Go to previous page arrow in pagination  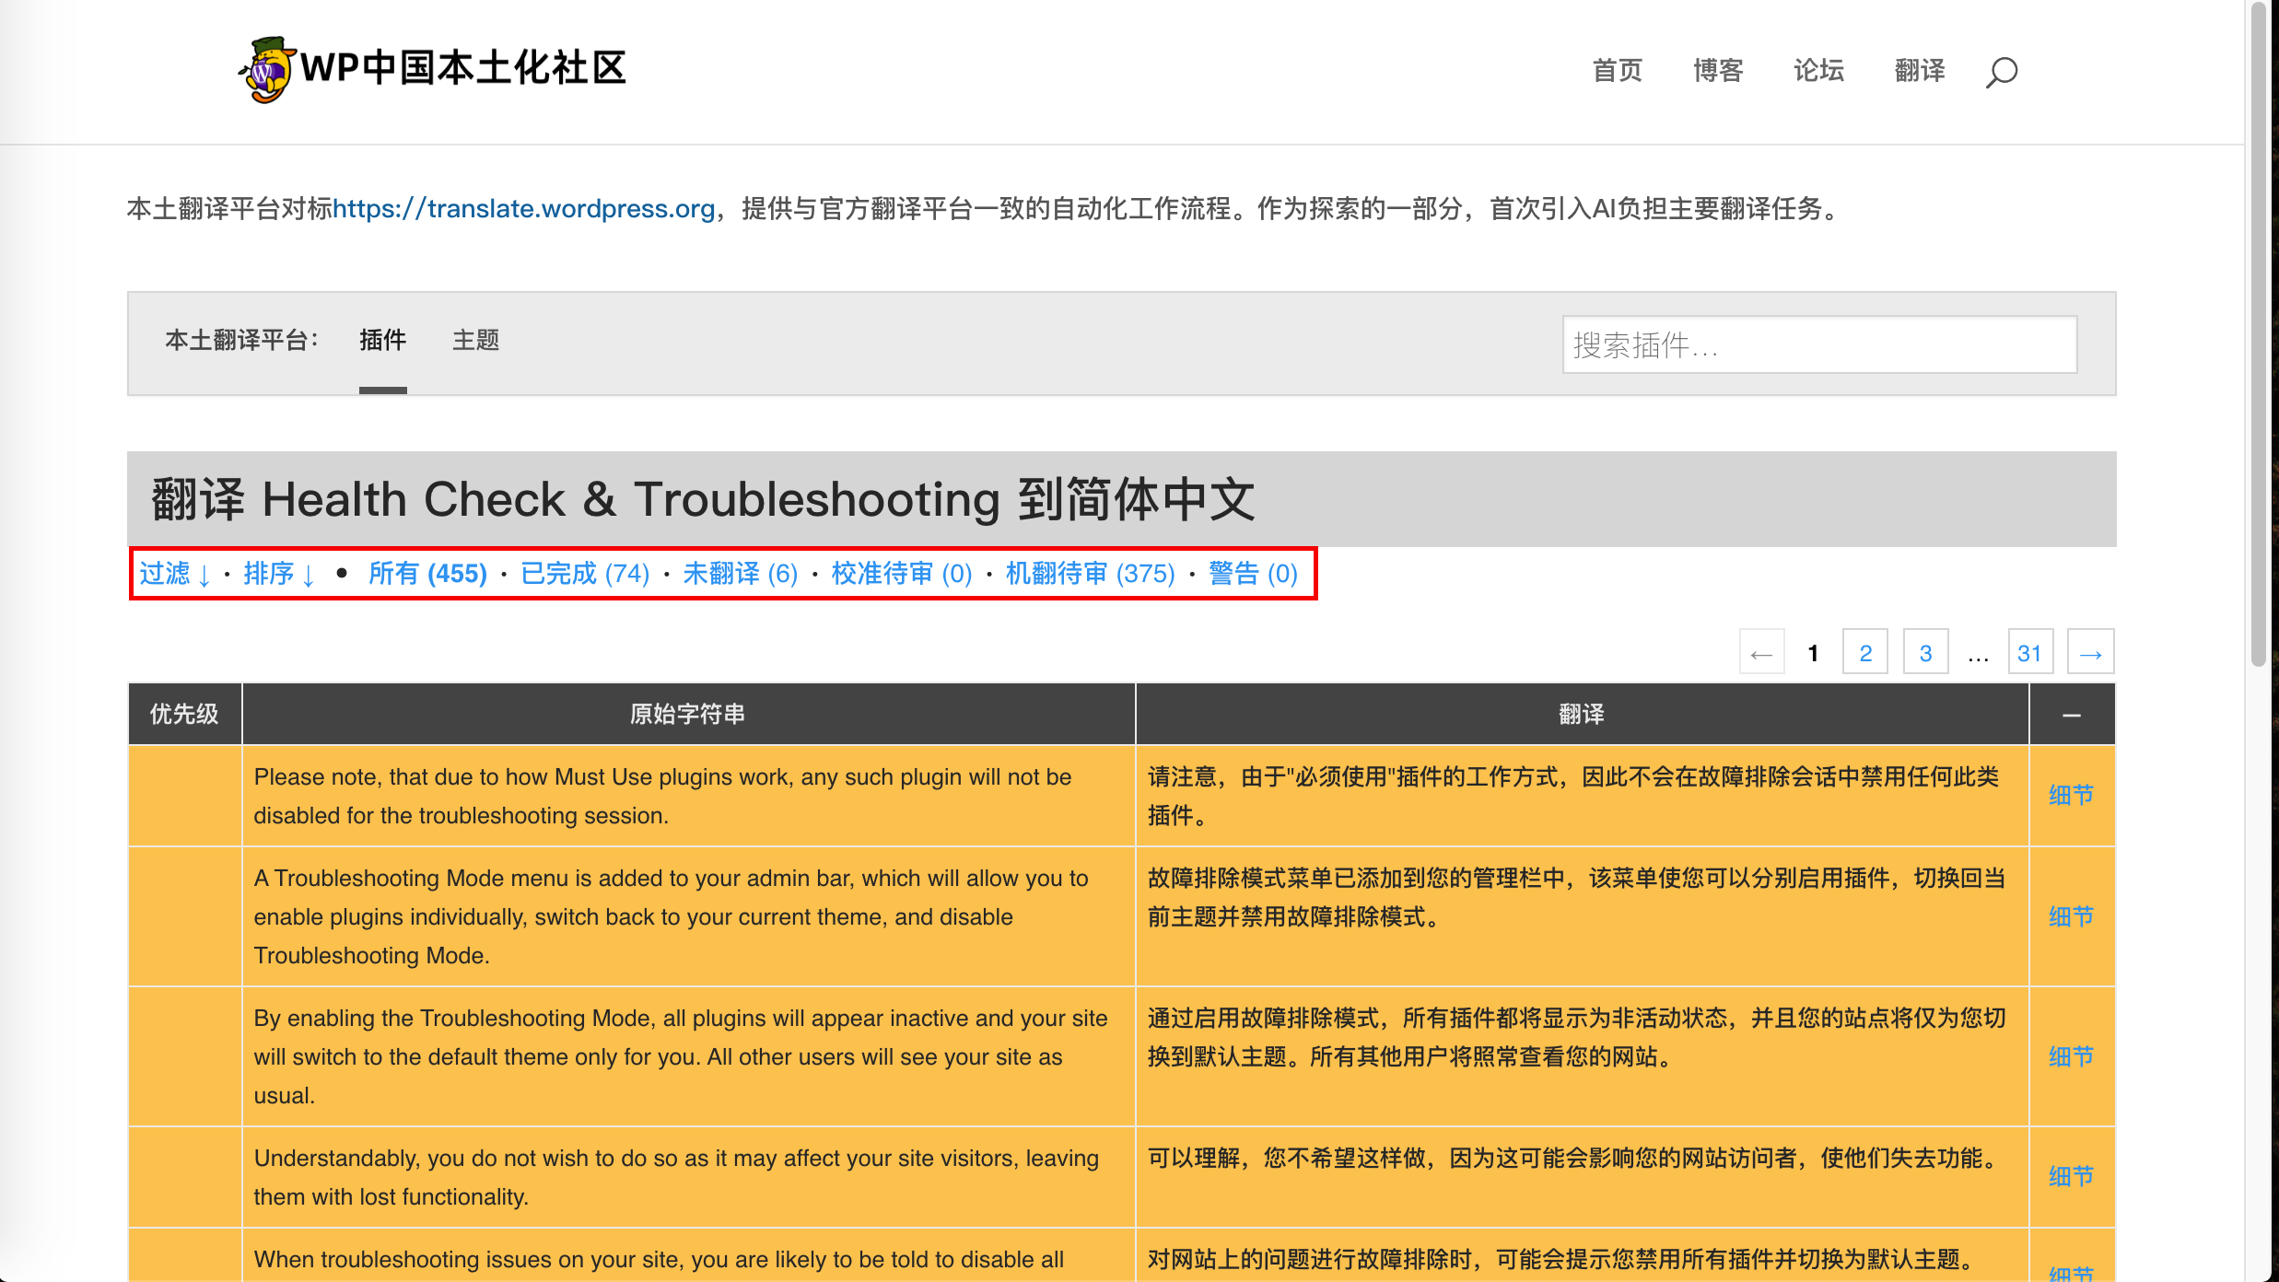1761,653
